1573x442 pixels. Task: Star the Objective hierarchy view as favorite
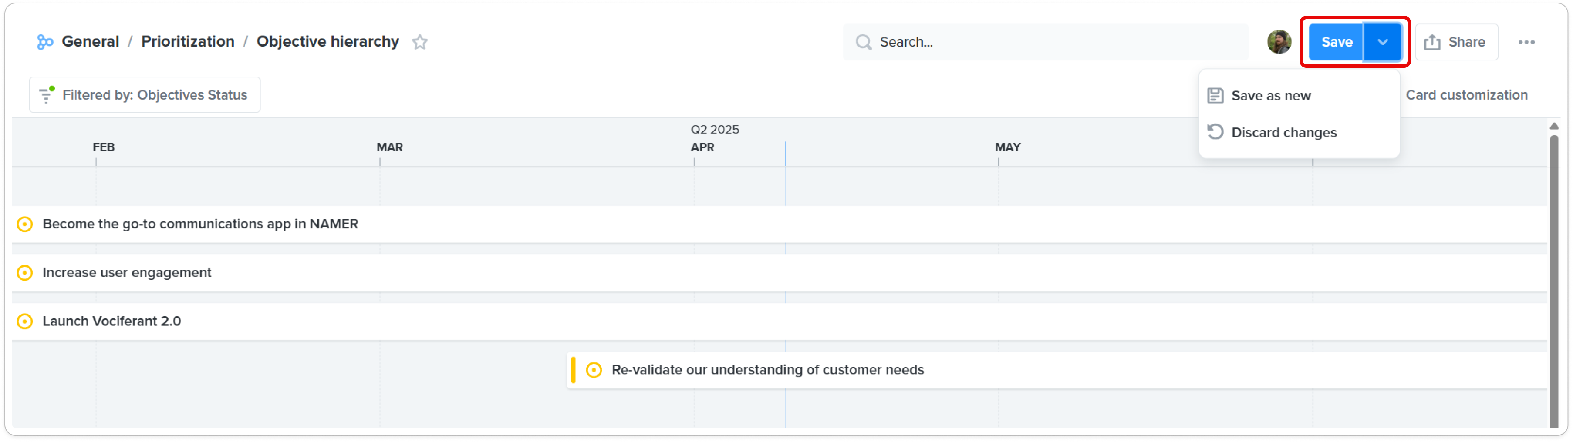pos(419,42)
